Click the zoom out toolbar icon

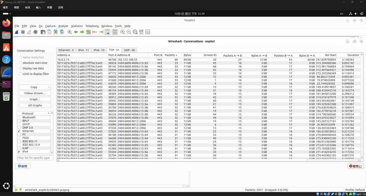click(x=129, y=32)
